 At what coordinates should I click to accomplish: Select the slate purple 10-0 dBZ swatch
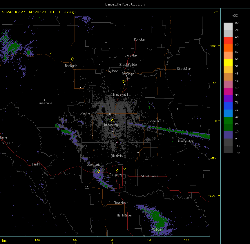[228, 135]
